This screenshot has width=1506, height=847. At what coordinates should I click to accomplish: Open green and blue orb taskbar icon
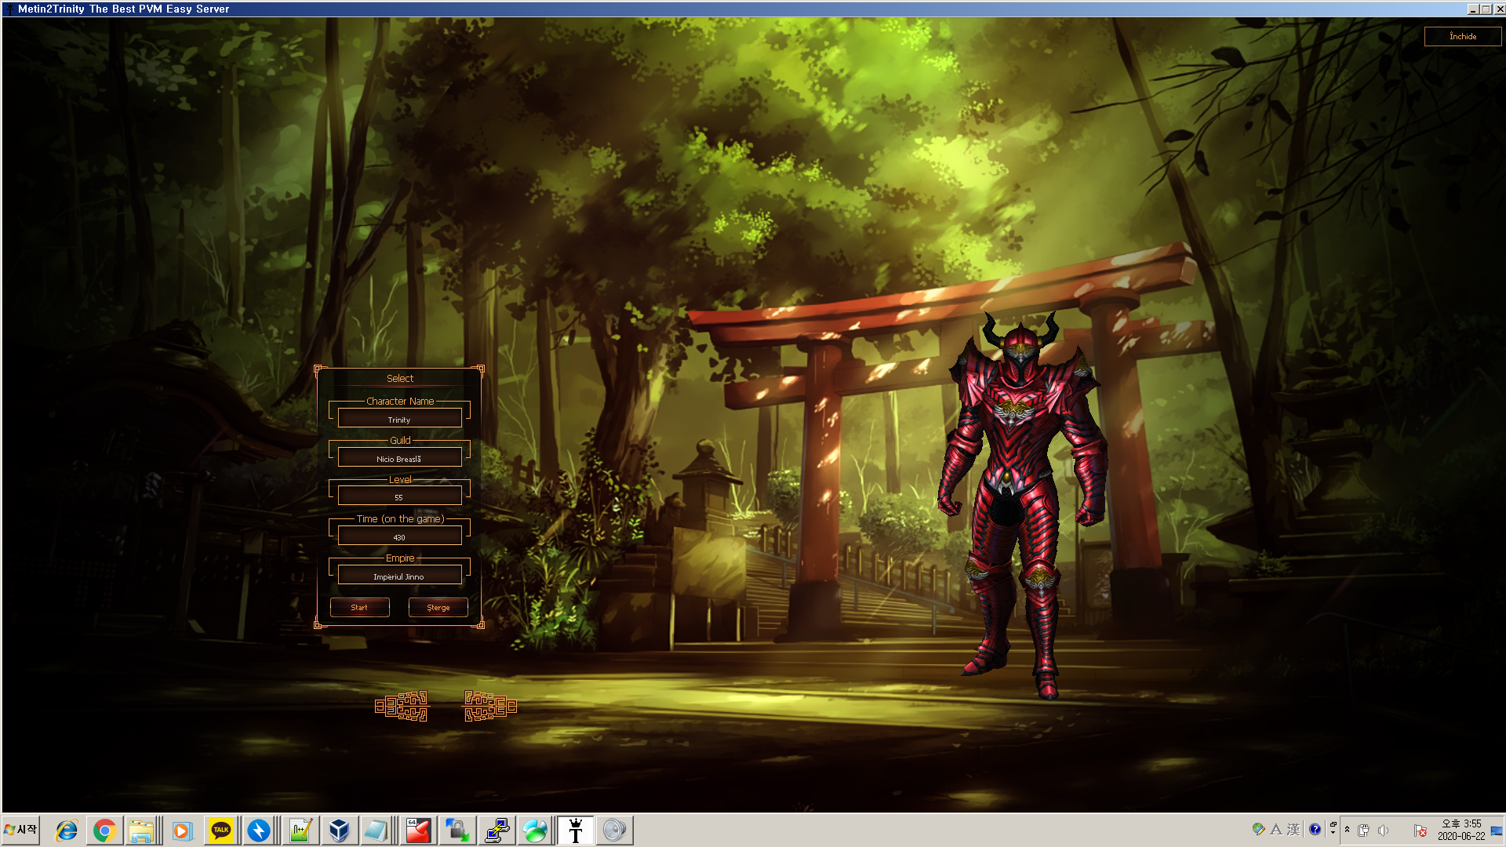pyautogui.click(x=536, y=831)
